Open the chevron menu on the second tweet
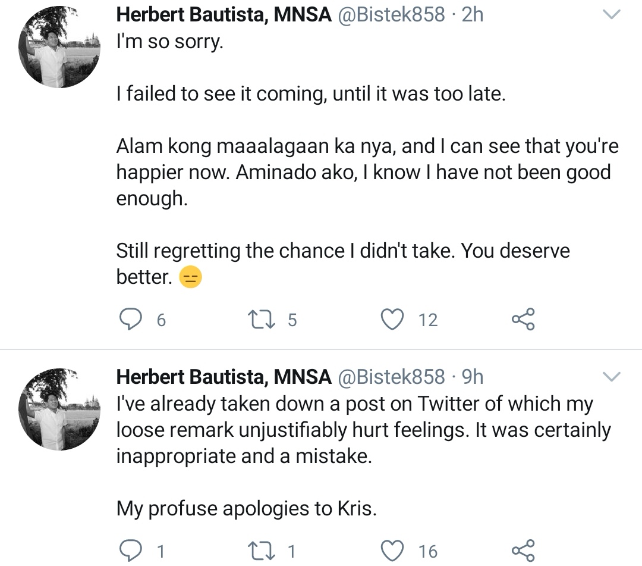The width and height of the screenshot is (642, 566). 612,376
